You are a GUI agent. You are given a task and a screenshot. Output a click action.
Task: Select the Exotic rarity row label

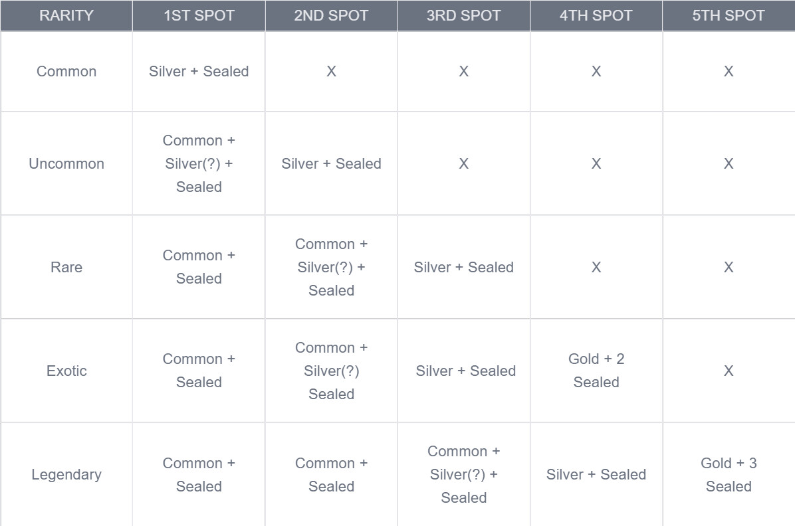pyautogui.click(x=66, y=371)
